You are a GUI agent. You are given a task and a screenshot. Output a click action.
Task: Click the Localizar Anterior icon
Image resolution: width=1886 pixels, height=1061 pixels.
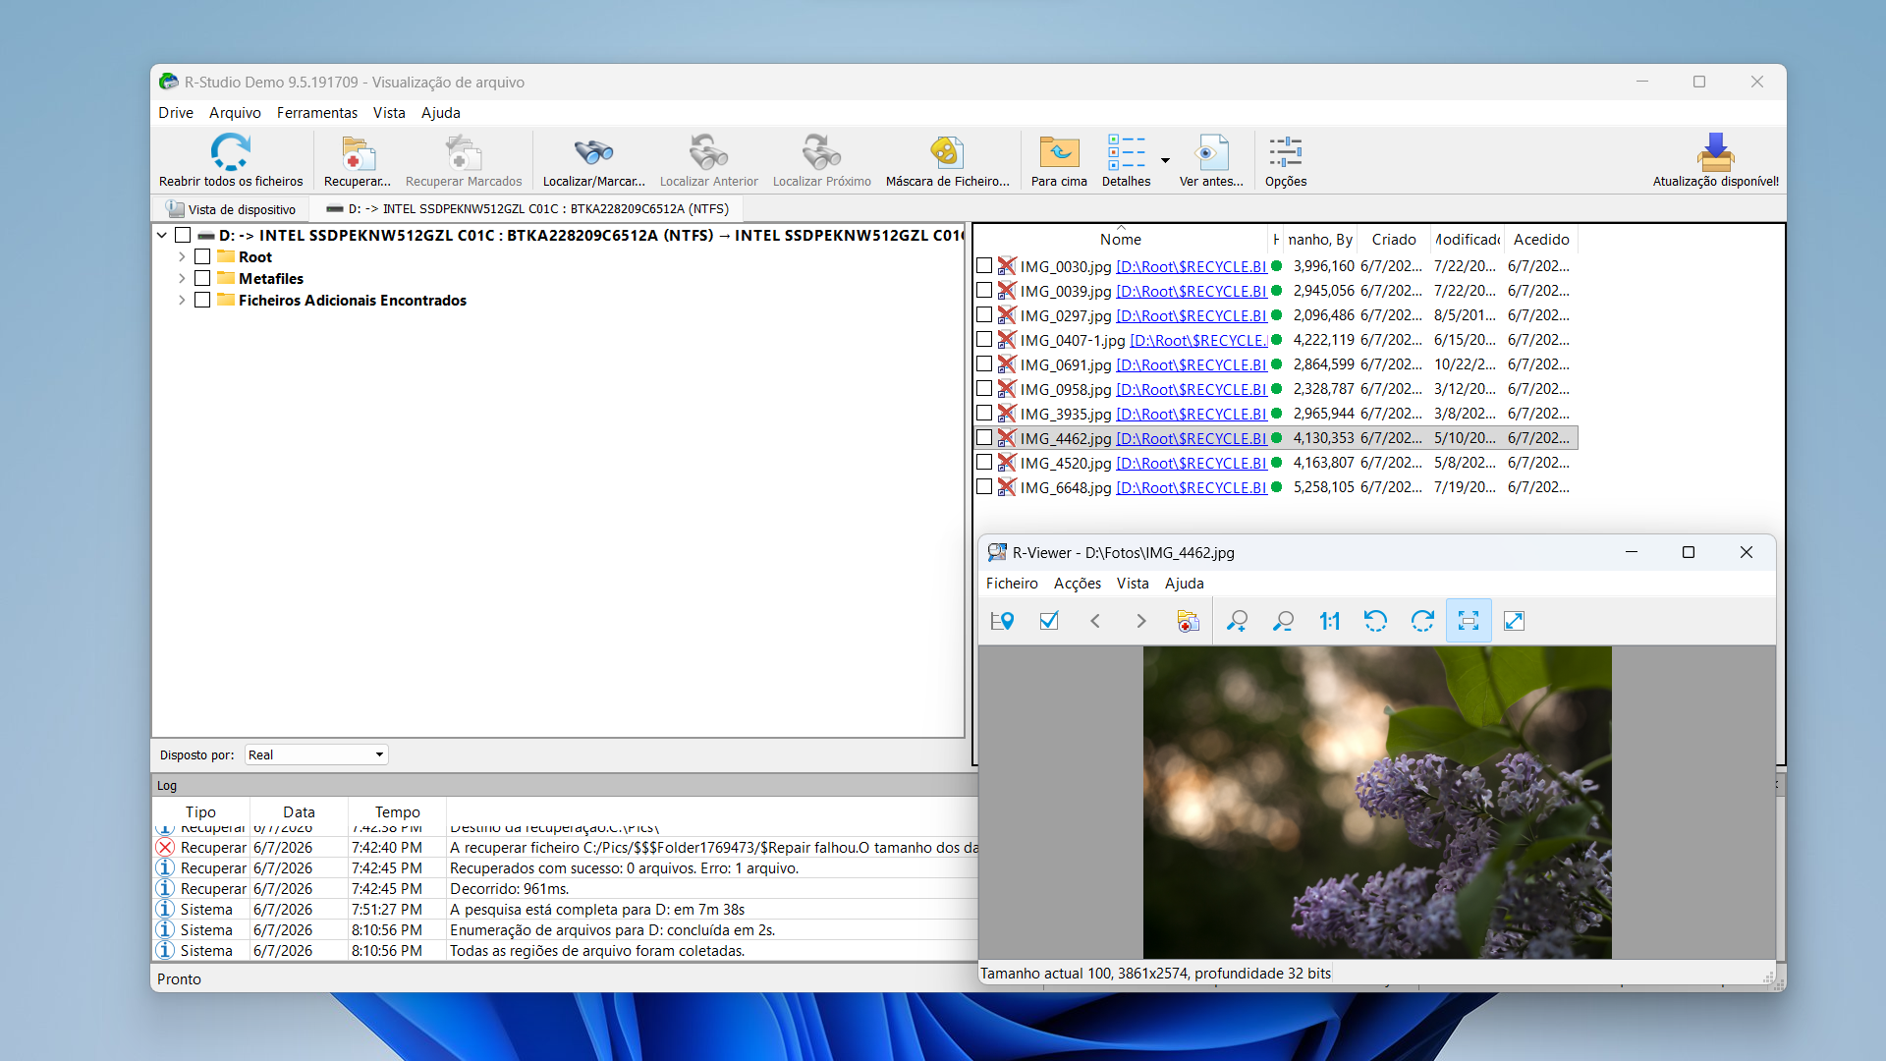click(x=708, y=153)
